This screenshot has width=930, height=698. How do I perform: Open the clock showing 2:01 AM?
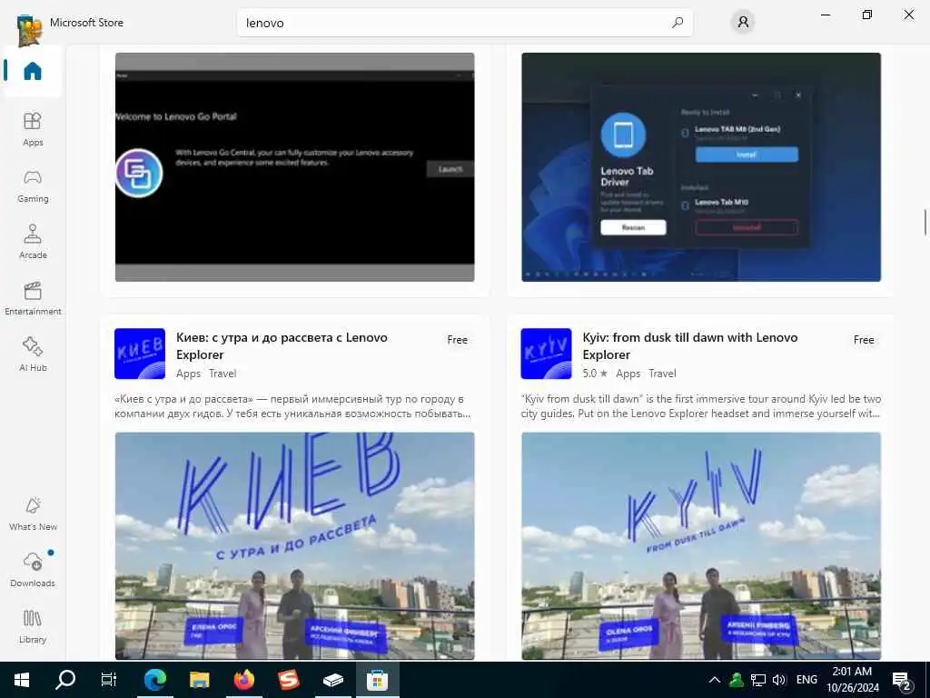coord(852,680)
